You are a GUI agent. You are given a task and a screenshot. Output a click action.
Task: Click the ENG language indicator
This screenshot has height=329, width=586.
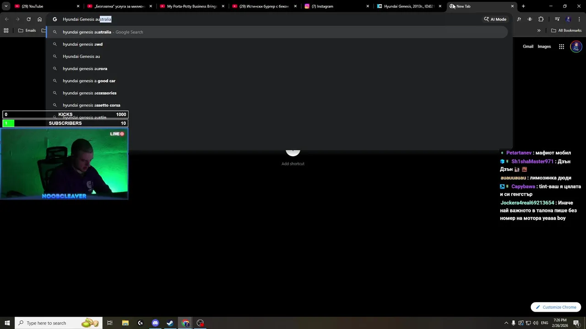pos(544,323)
